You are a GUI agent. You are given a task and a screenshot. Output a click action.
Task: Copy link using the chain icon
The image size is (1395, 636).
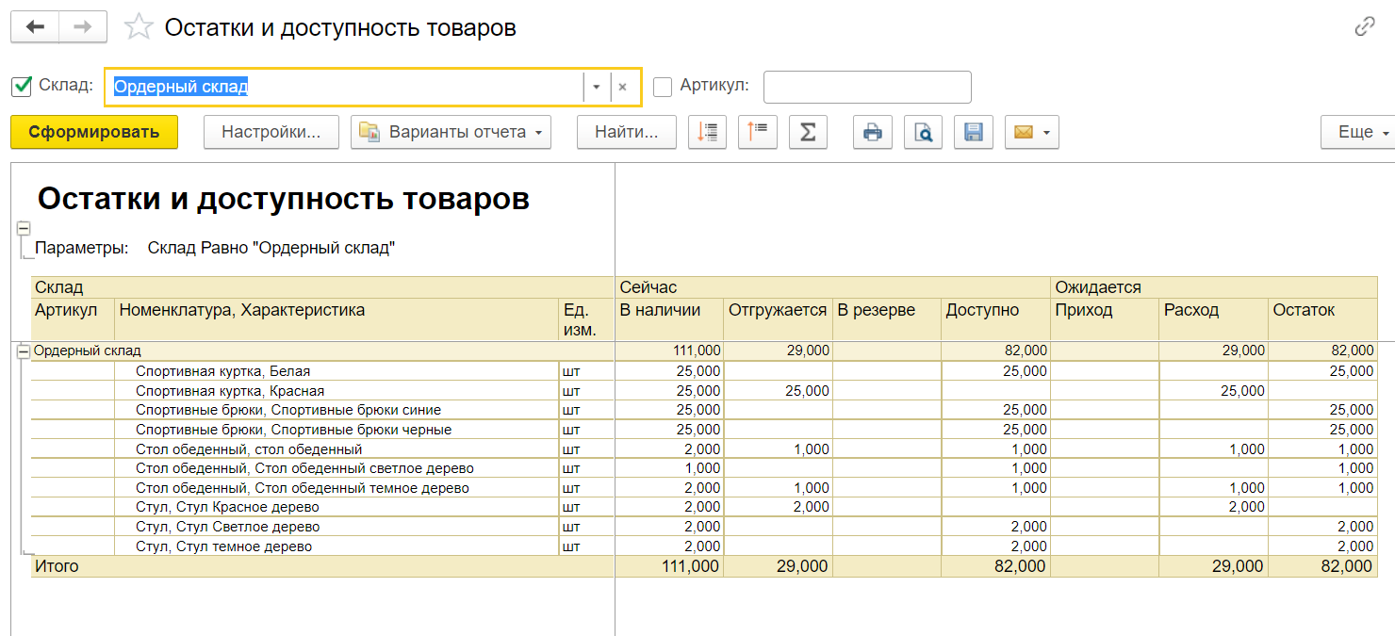tap(1364, 26)
